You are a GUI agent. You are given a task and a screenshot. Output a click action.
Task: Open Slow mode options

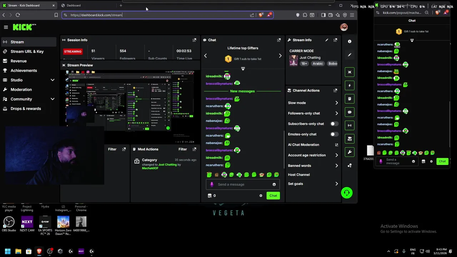point(313,103)
